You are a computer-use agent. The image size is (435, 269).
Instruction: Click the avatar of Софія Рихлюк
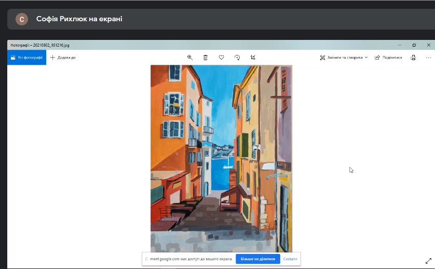coord(22,19)
